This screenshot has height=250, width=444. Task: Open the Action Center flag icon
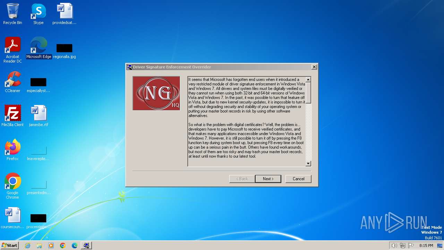click(411, 245)
